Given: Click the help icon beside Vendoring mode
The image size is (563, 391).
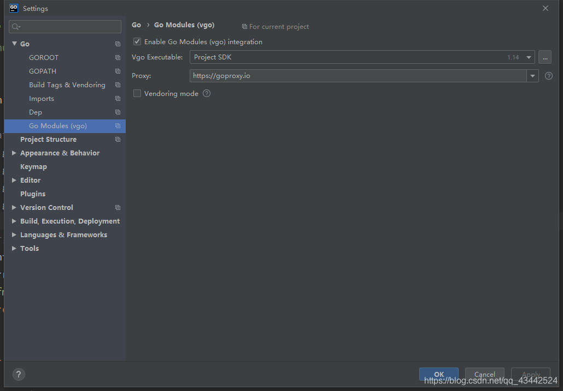Looking at the screenshot, I should pos(207,93).
